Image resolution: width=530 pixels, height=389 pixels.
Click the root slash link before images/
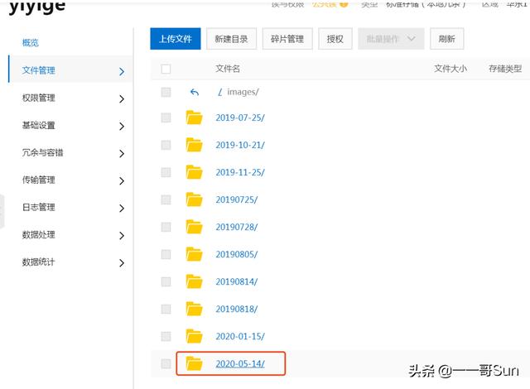tap(220, 92)
